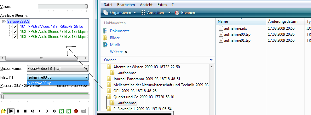Toggle checkbox for stream 102 MPEG Audio

coord(15,32)
